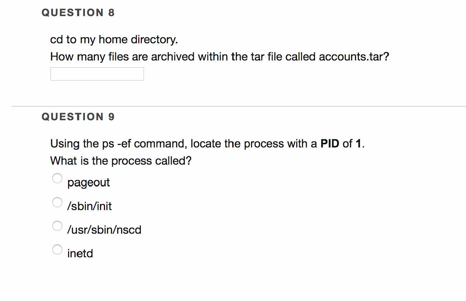
Task: Click the Question 8 answer text box
Action: tap(97, 74)
